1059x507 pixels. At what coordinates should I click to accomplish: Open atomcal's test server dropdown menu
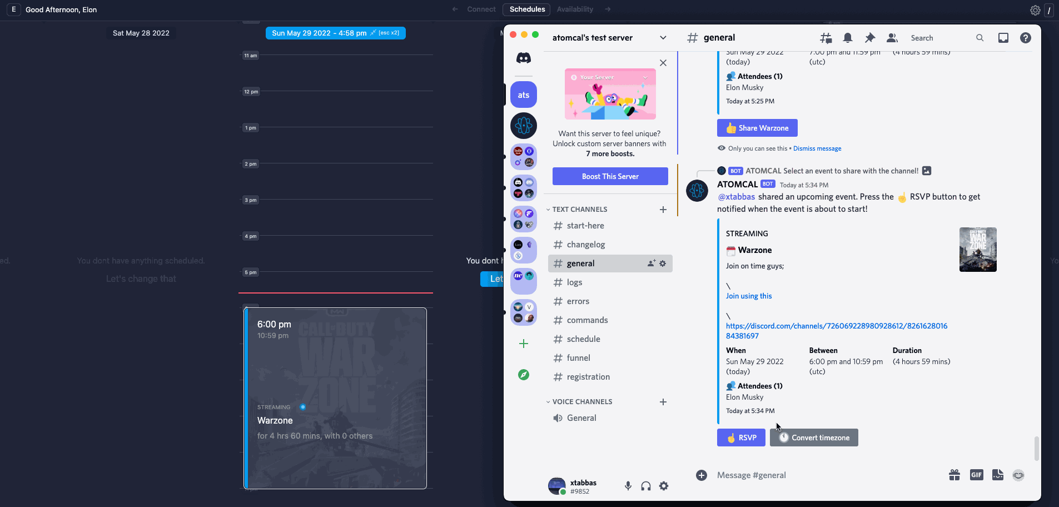pos(663,38)
